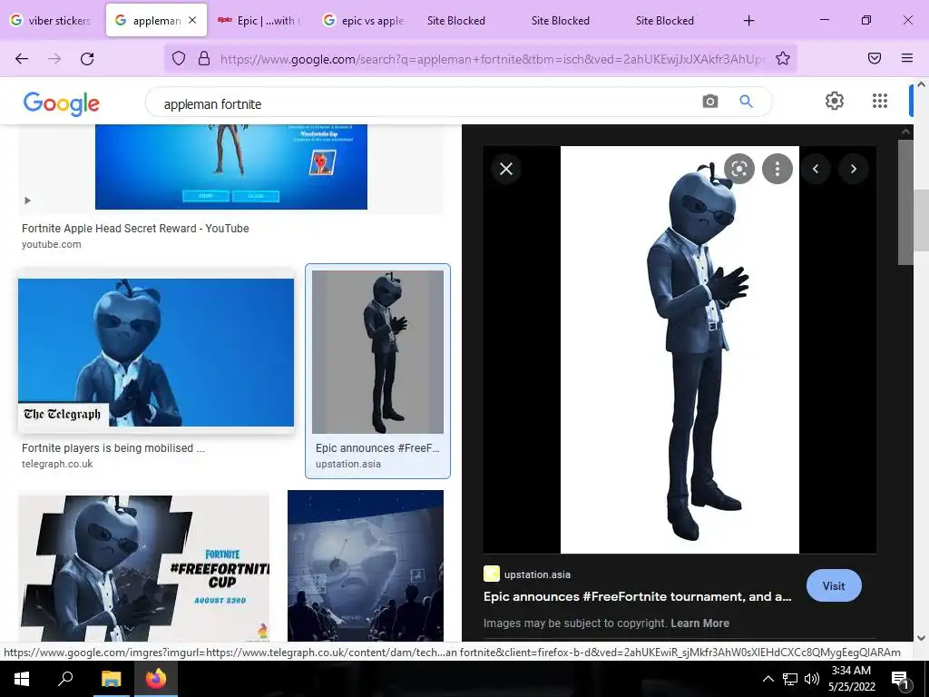Open Learn More copyright link
This screenshot has height=697, width=929.
[699, 623]
